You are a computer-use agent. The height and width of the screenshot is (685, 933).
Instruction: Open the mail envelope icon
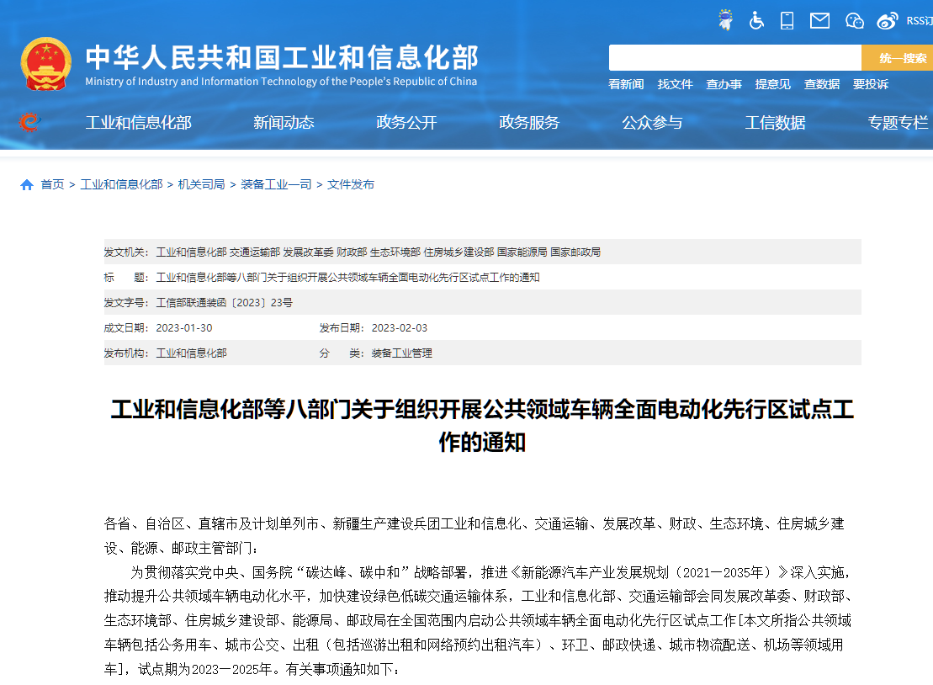(819, 21)
